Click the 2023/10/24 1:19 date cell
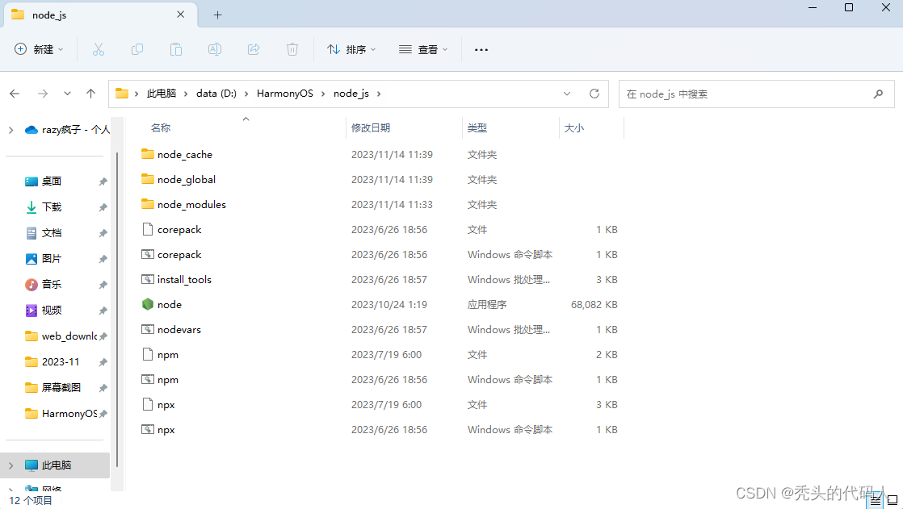The height and width of the screenshot is (509, 903). pos(389,304)
